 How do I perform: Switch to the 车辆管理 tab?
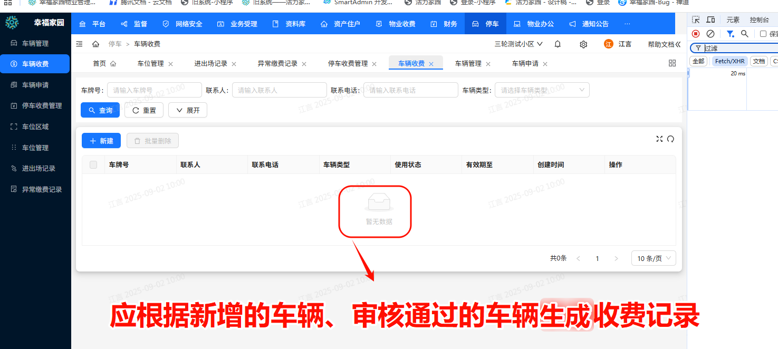[x=468, y=64]
